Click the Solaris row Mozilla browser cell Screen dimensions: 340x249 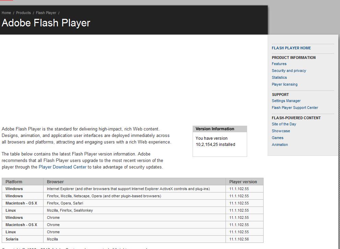(x=134, y=239)
